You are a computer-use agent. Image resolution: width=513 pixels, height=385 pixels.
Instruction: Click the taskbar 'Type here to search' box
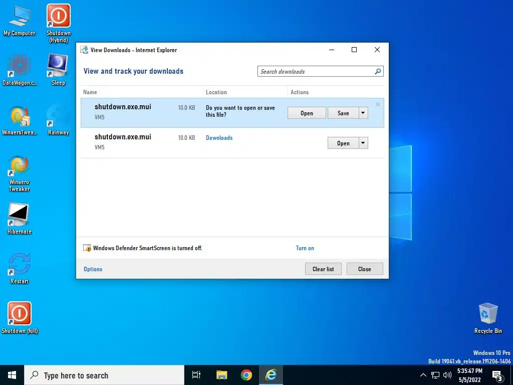(104, 375)
